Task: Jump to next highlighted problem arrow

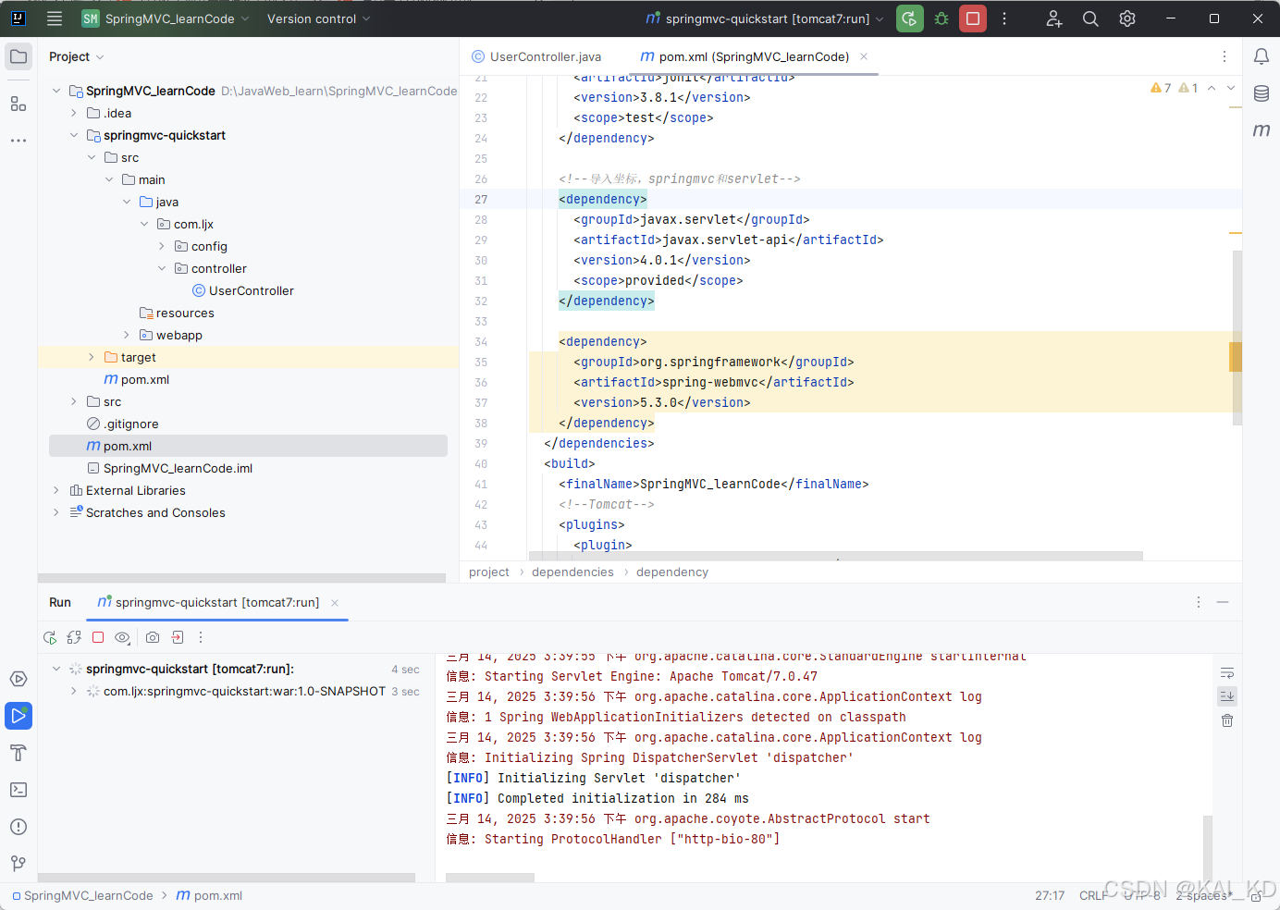Action: pyautogui.click(x=1231, y=88)
